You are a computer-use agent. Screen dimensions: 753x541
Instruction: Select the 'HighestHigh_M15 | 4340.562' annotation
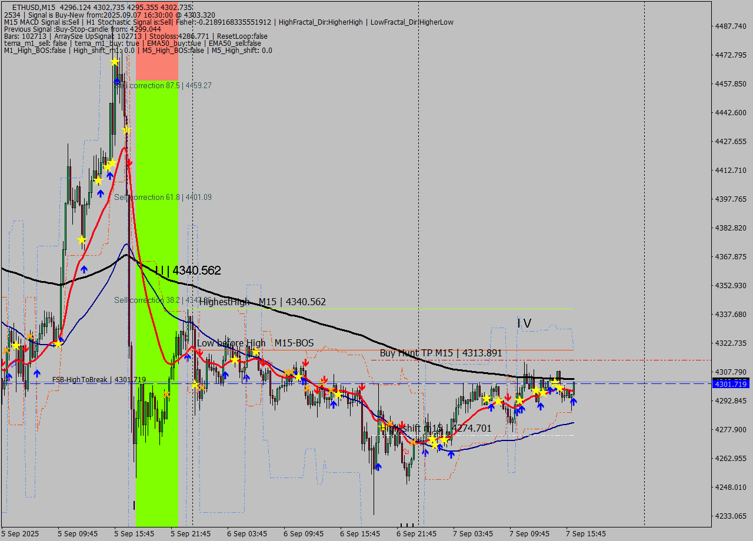point(262,301)
